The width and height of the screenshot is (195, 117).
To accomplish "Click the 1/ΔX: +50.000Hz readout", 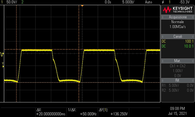I will (82, 112).
